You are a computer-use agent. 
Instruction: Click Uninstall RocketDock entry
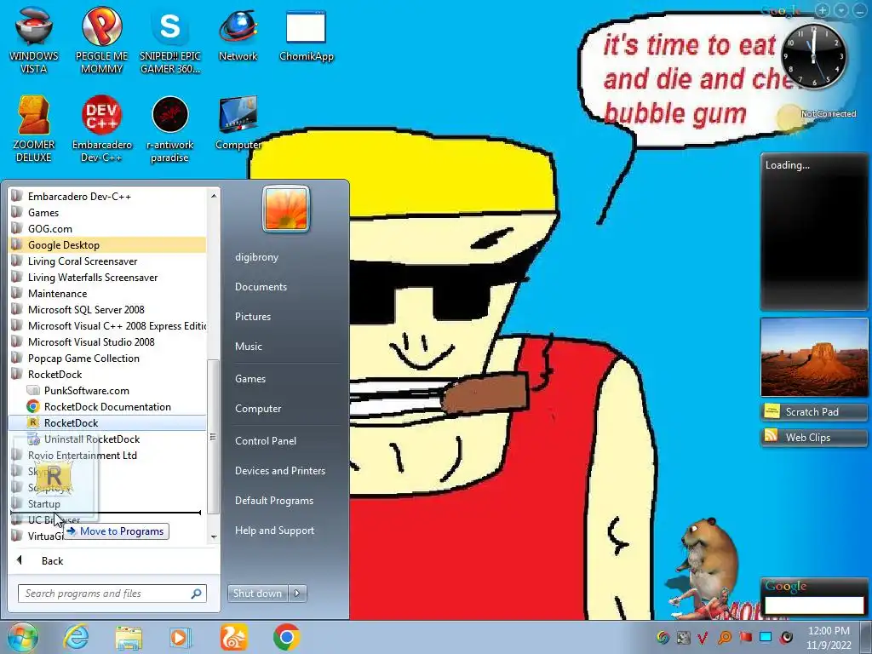tap(107, 439)
